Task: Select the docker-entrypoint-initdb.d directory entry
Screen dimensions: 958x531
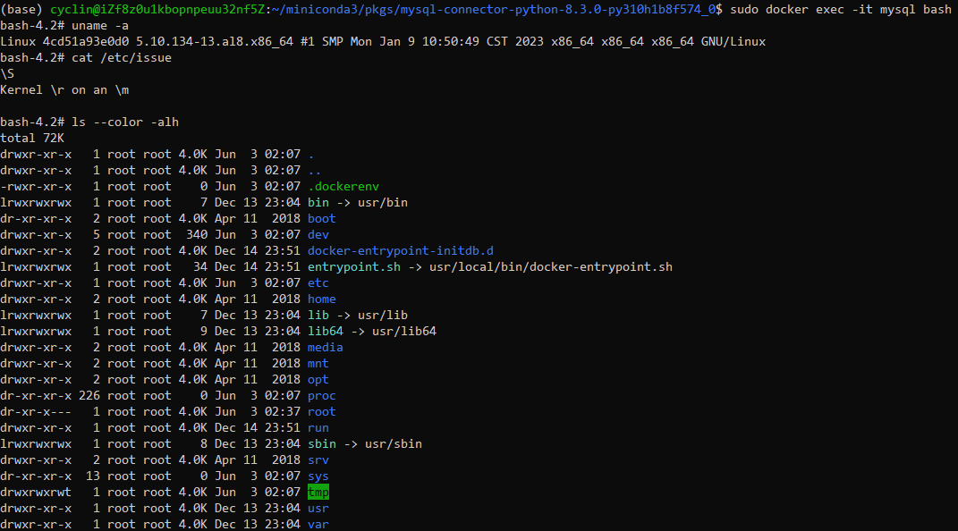Action: 400,251
